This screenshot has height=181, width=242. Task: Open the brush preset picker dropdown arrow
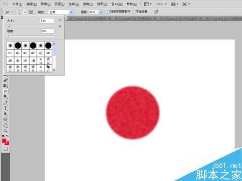pyautogui.click(x=24, y=12)
